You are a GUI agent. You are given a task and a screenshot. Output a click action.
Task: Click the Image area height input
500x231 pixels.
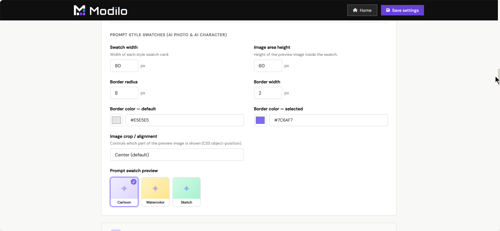coord(268,66)
